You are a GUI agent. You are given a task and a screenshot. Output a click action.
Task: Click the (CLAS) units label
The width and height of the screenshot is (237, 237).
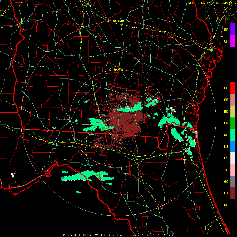[x=223, y=18]
